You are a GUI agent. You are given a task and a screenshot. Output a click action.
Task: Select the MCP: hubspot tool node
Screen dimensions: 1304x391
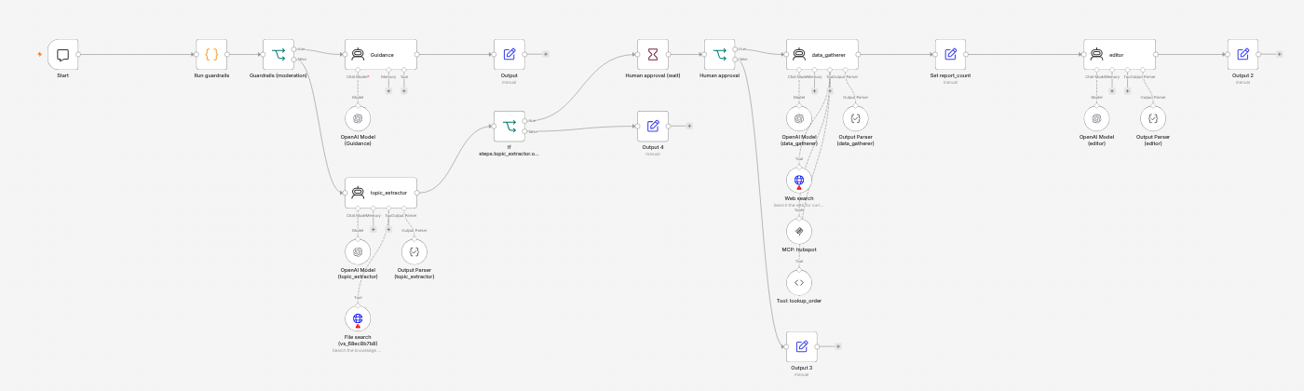pos(799,232)
